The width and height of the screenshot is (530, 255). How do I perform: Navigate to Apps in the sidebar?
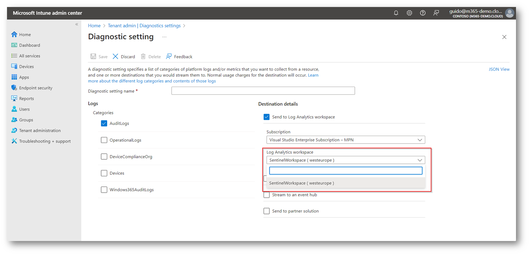point(24,77)
